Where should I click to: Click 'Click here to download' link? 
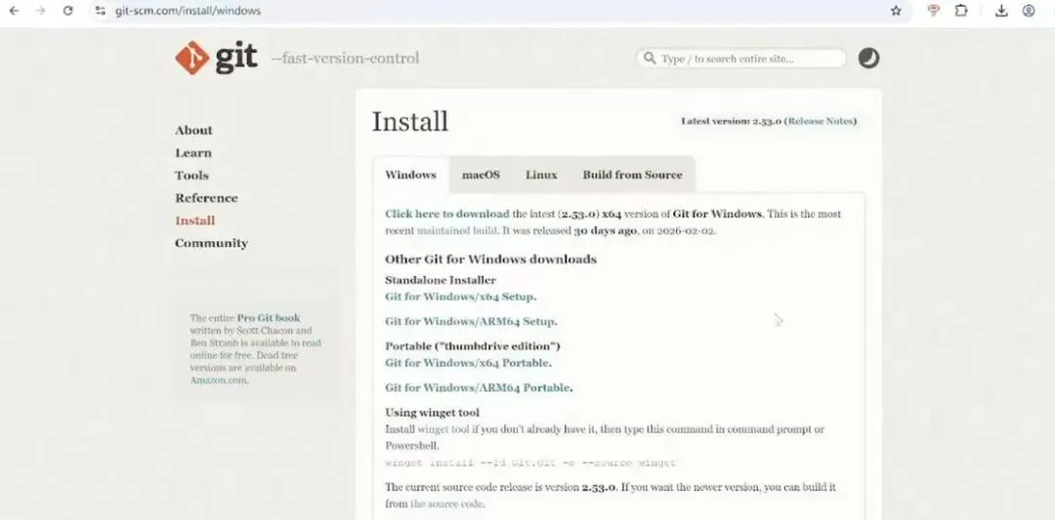[446, 215]
